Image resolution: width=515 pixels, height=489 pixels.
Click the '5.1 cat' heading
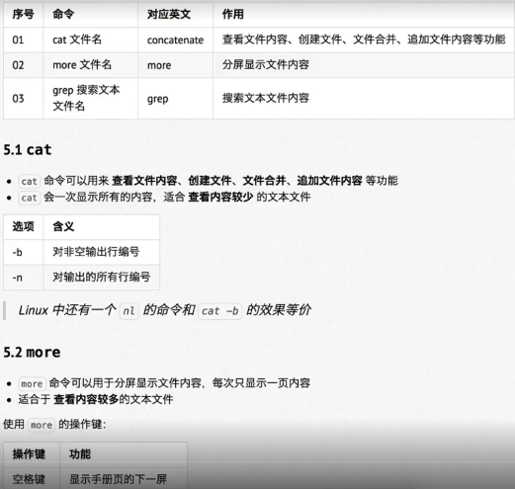click(x=28, y=150)
